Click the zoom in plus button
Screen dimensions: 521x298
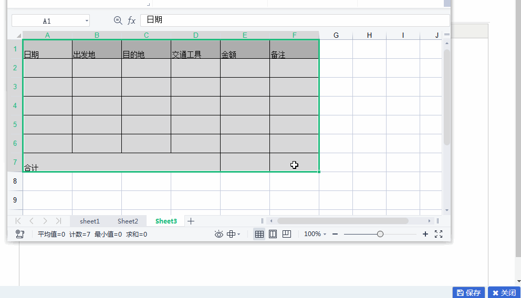(425, 235)
